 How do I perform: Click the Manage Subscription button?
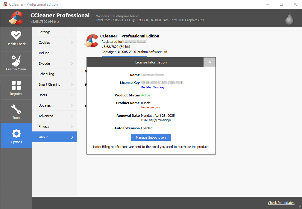[151, 137]
